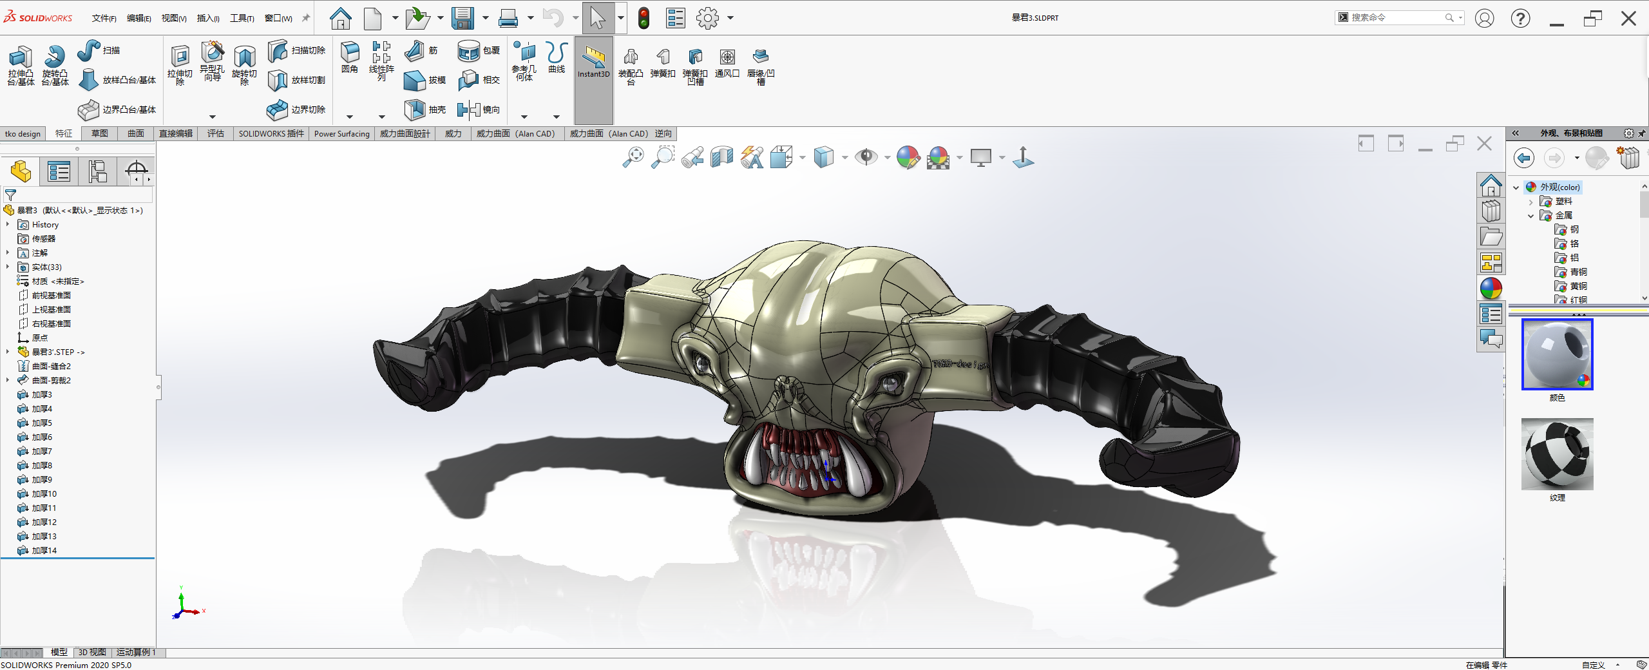Open the Edit Appearance color ball icon
This screenshot has width=1649, height=670.
908,157
